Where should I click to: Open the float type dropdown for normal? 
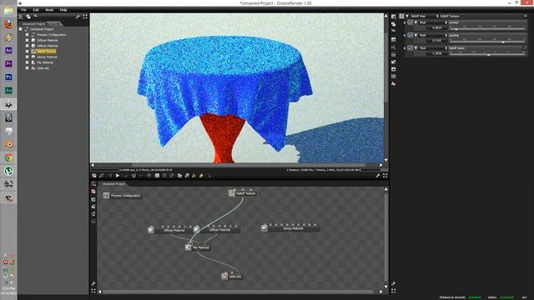pos(433,22)
